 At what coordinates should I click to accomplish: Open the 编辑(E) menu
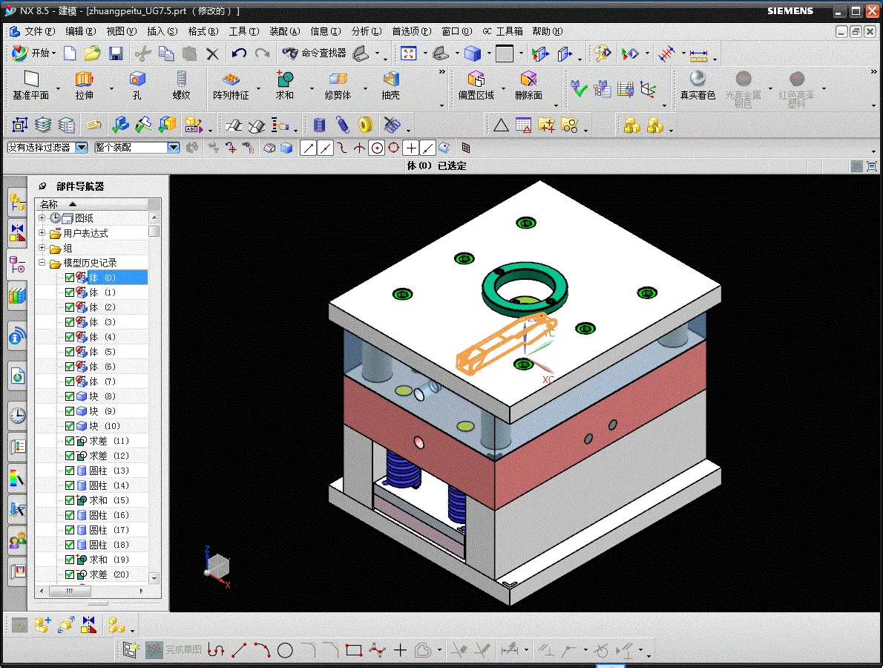coord(81,31)
